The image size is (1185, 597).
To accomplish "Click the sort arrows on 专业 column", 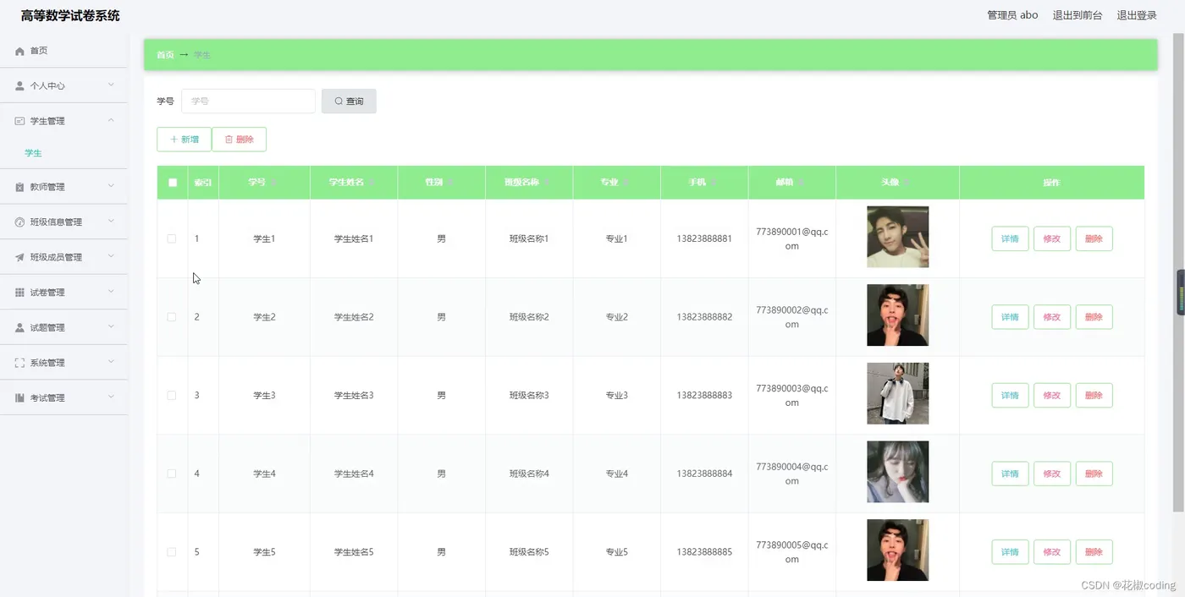I will [x=626, y=183].
